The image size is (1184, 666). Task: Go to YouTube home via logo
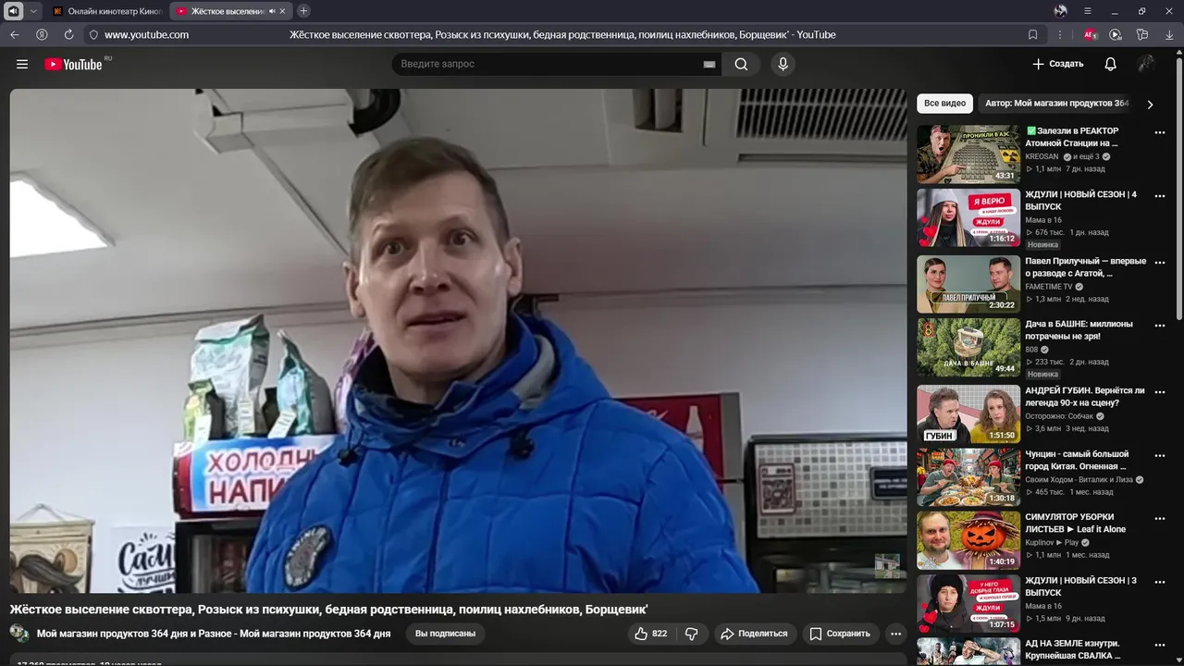(x=73, y=64)
